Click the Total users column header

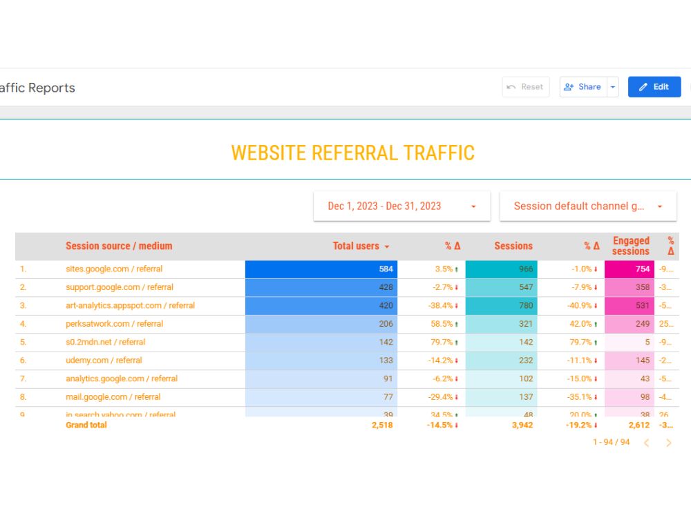click(356, 246)
